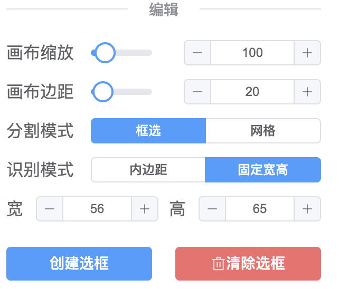This screenshot has height=289, width=339.
Task: Focus the canvas margin input showing 20
Action: pyautogui.click(x=252, y=92)
